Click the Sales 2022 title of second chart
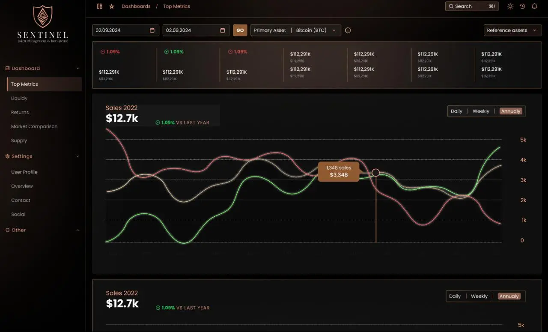548x332 pixels. click(122, 293)
